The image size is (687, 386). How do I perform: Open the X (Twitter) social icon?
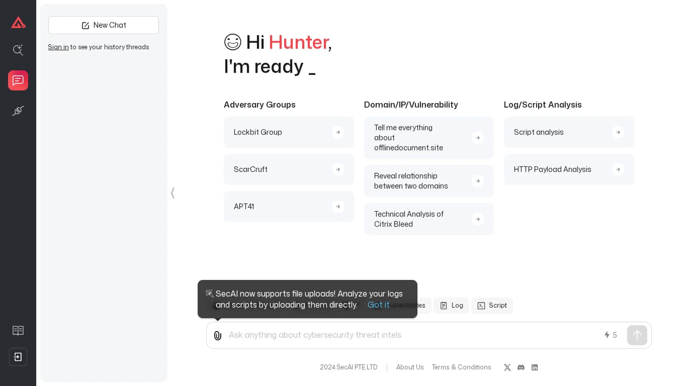coord(507,367)
